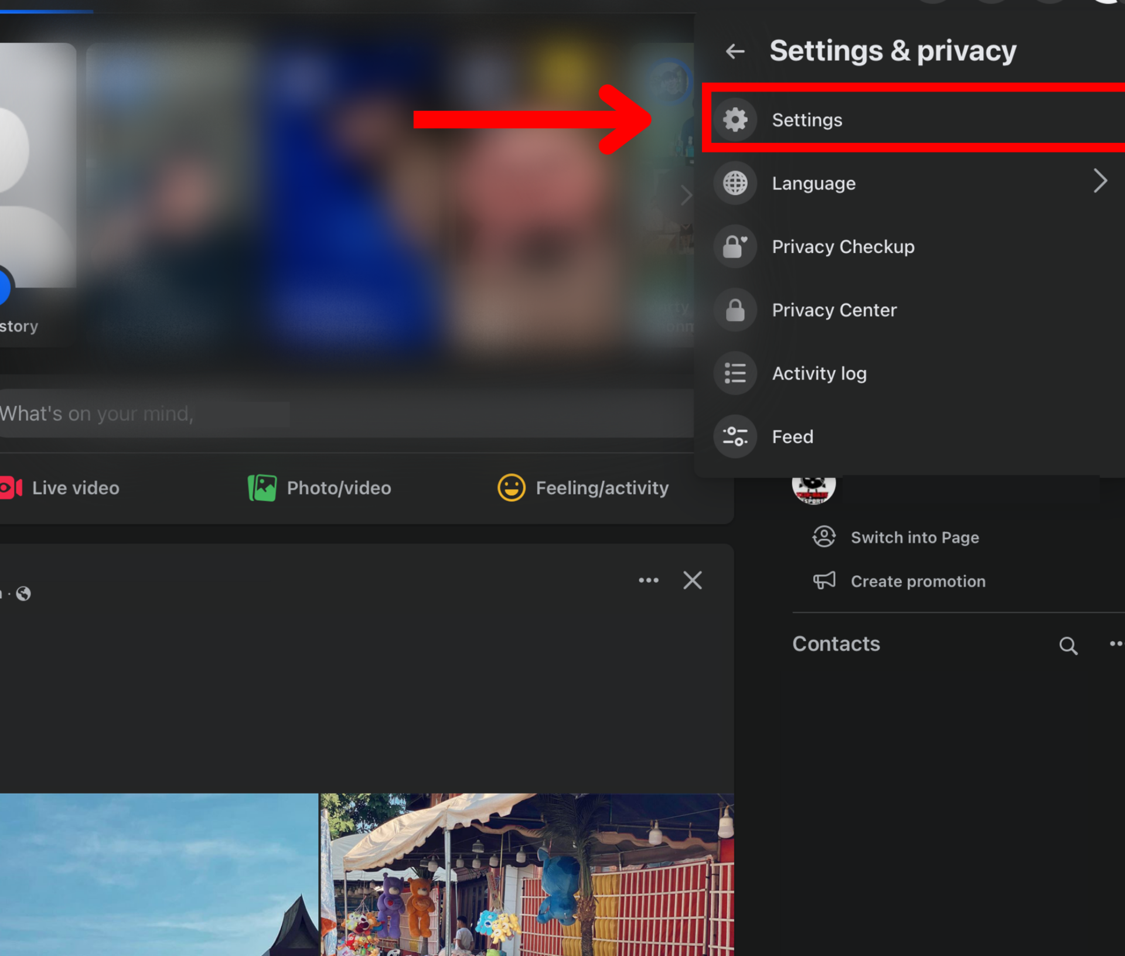The width and height of the screenshot is (1125, 956).
Task: Click the Privacy Center lock icon
Action: tap(735, 310)
